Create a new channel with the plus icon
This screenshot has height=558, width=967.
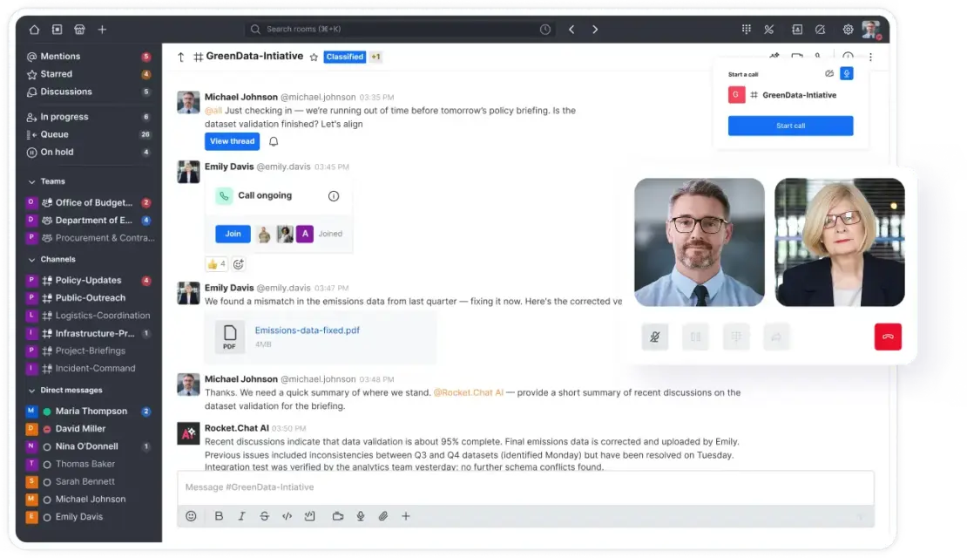click(101, 29)
